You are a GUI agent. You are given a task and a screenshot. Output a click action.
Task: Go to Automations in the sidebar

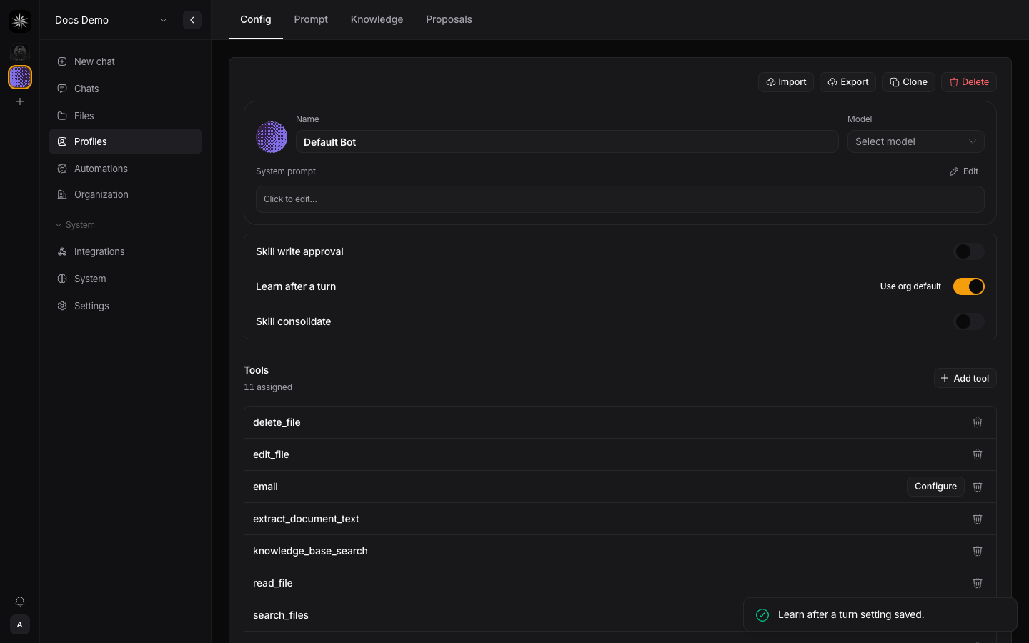click(x=126, y=169)
